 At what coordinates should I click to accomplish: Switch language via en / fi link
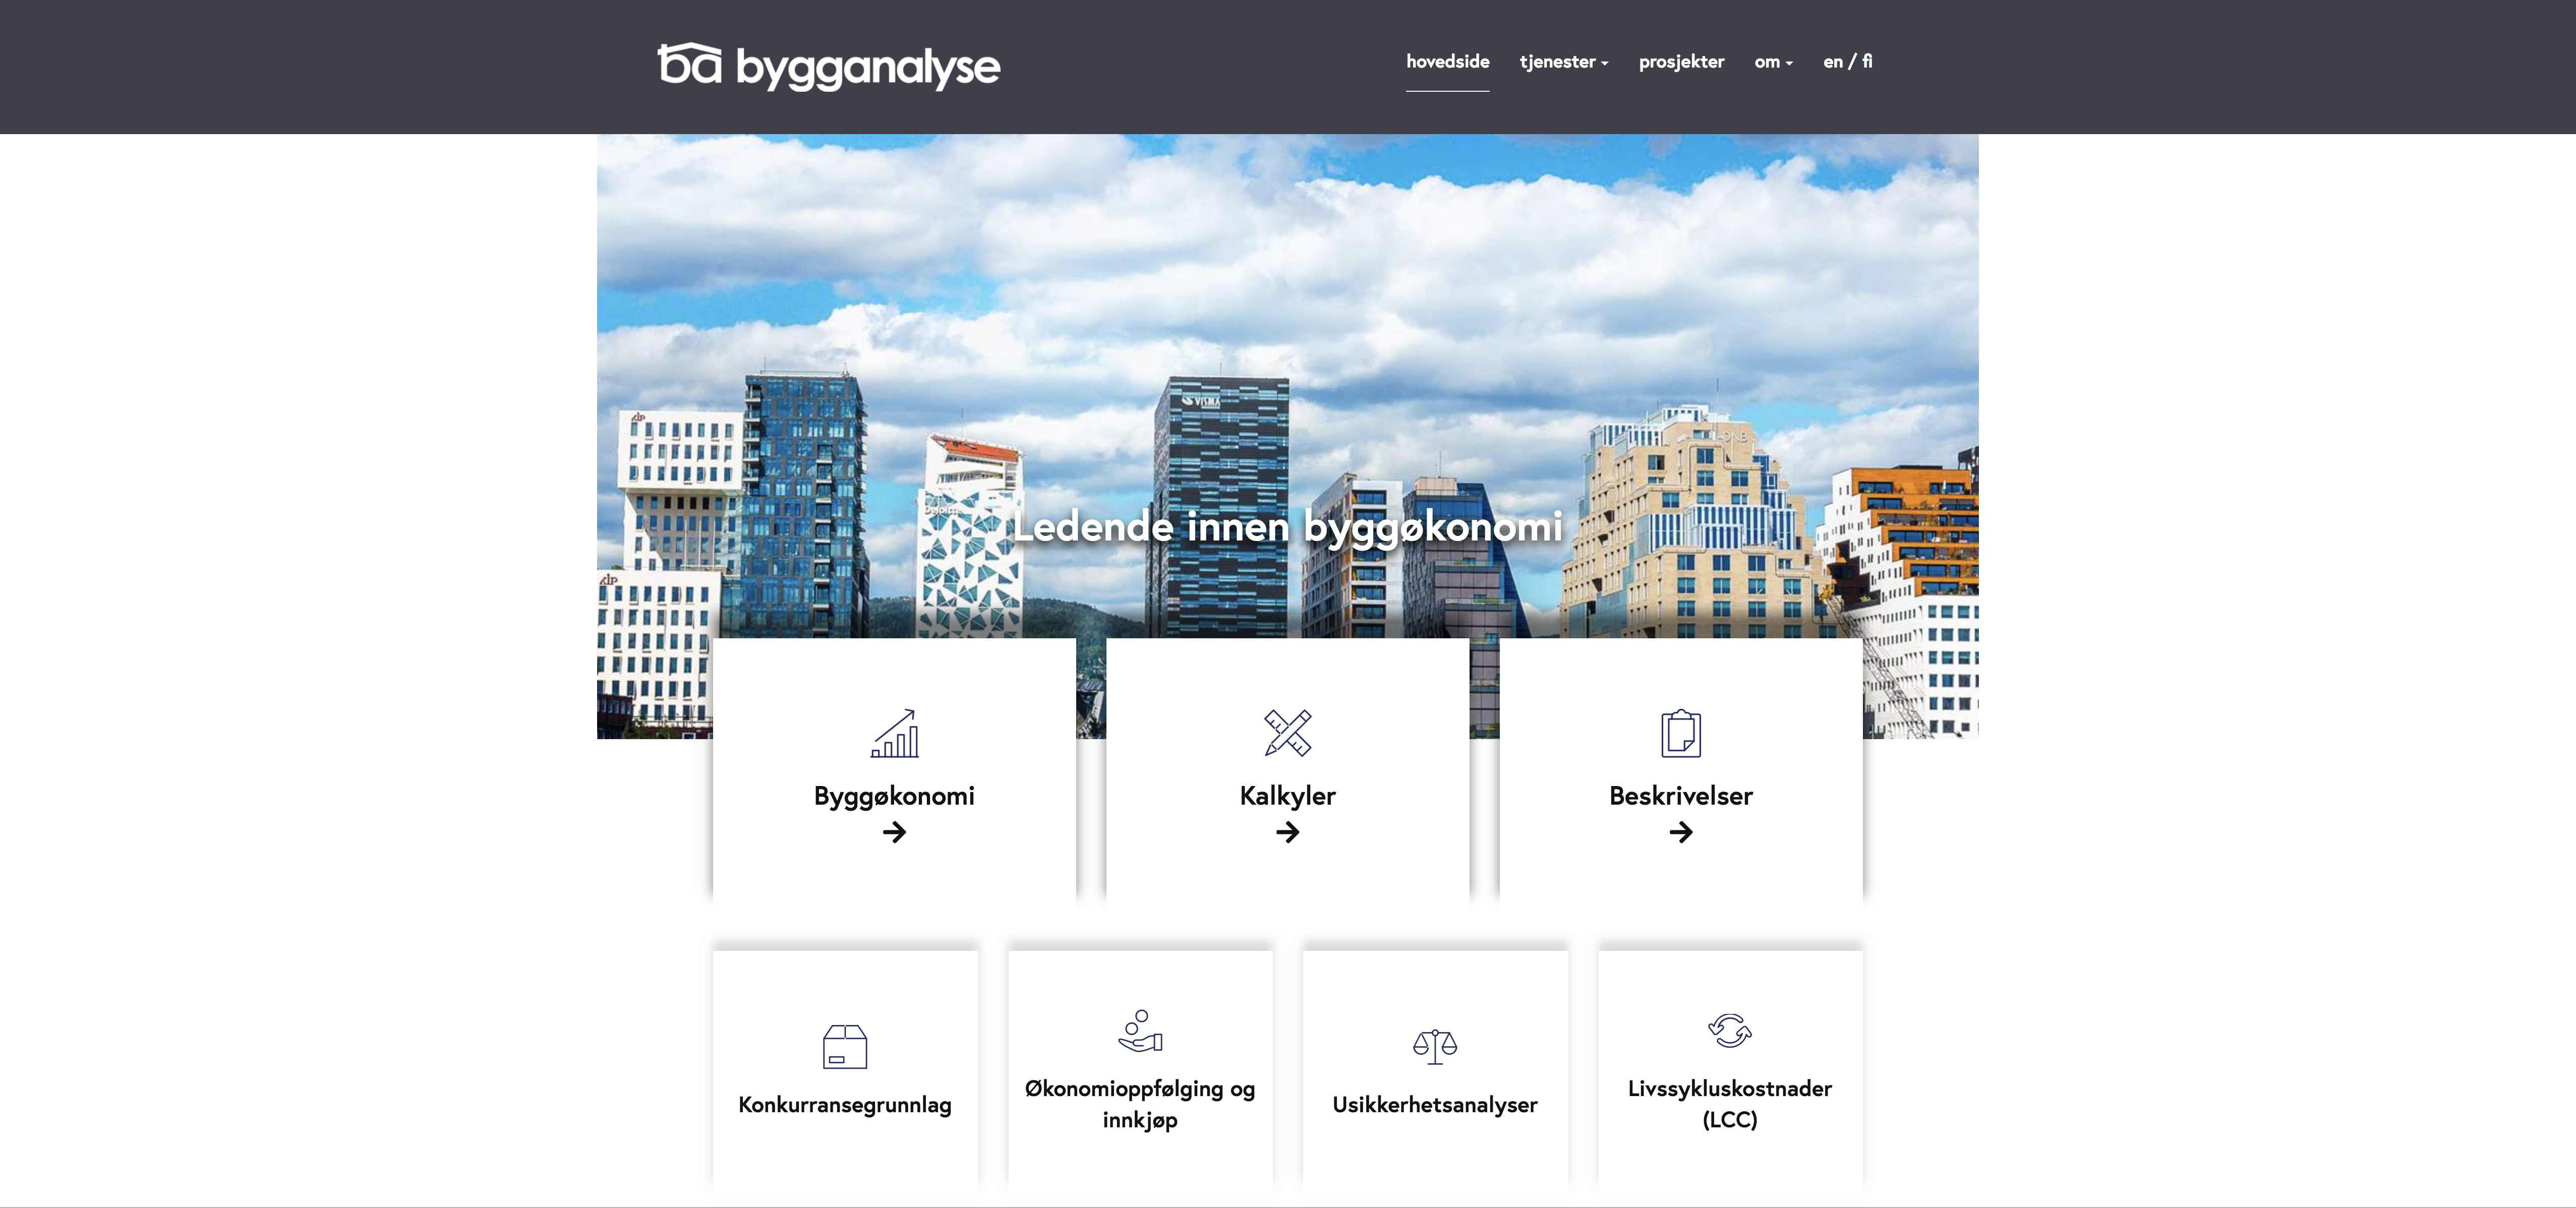tap(1847, 62)
